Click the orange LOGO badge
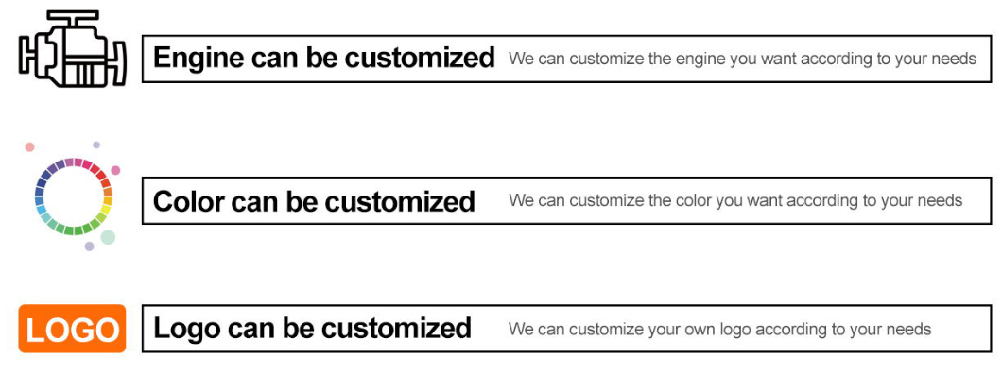 72,329
